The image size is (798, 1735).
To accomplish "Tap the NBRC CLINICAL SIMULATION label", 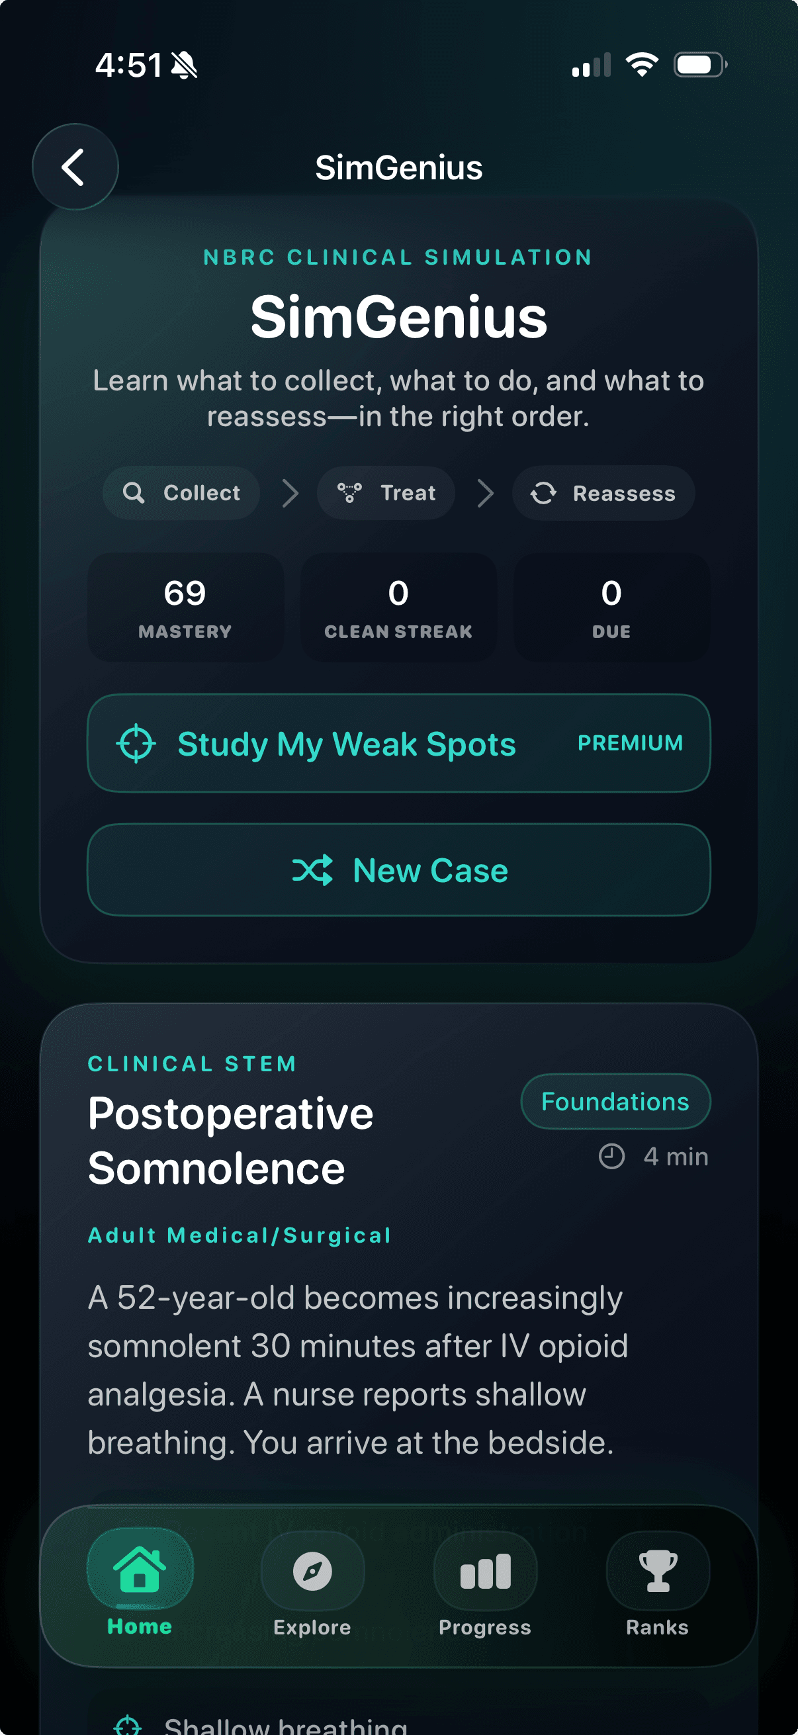I will (398, 257).
